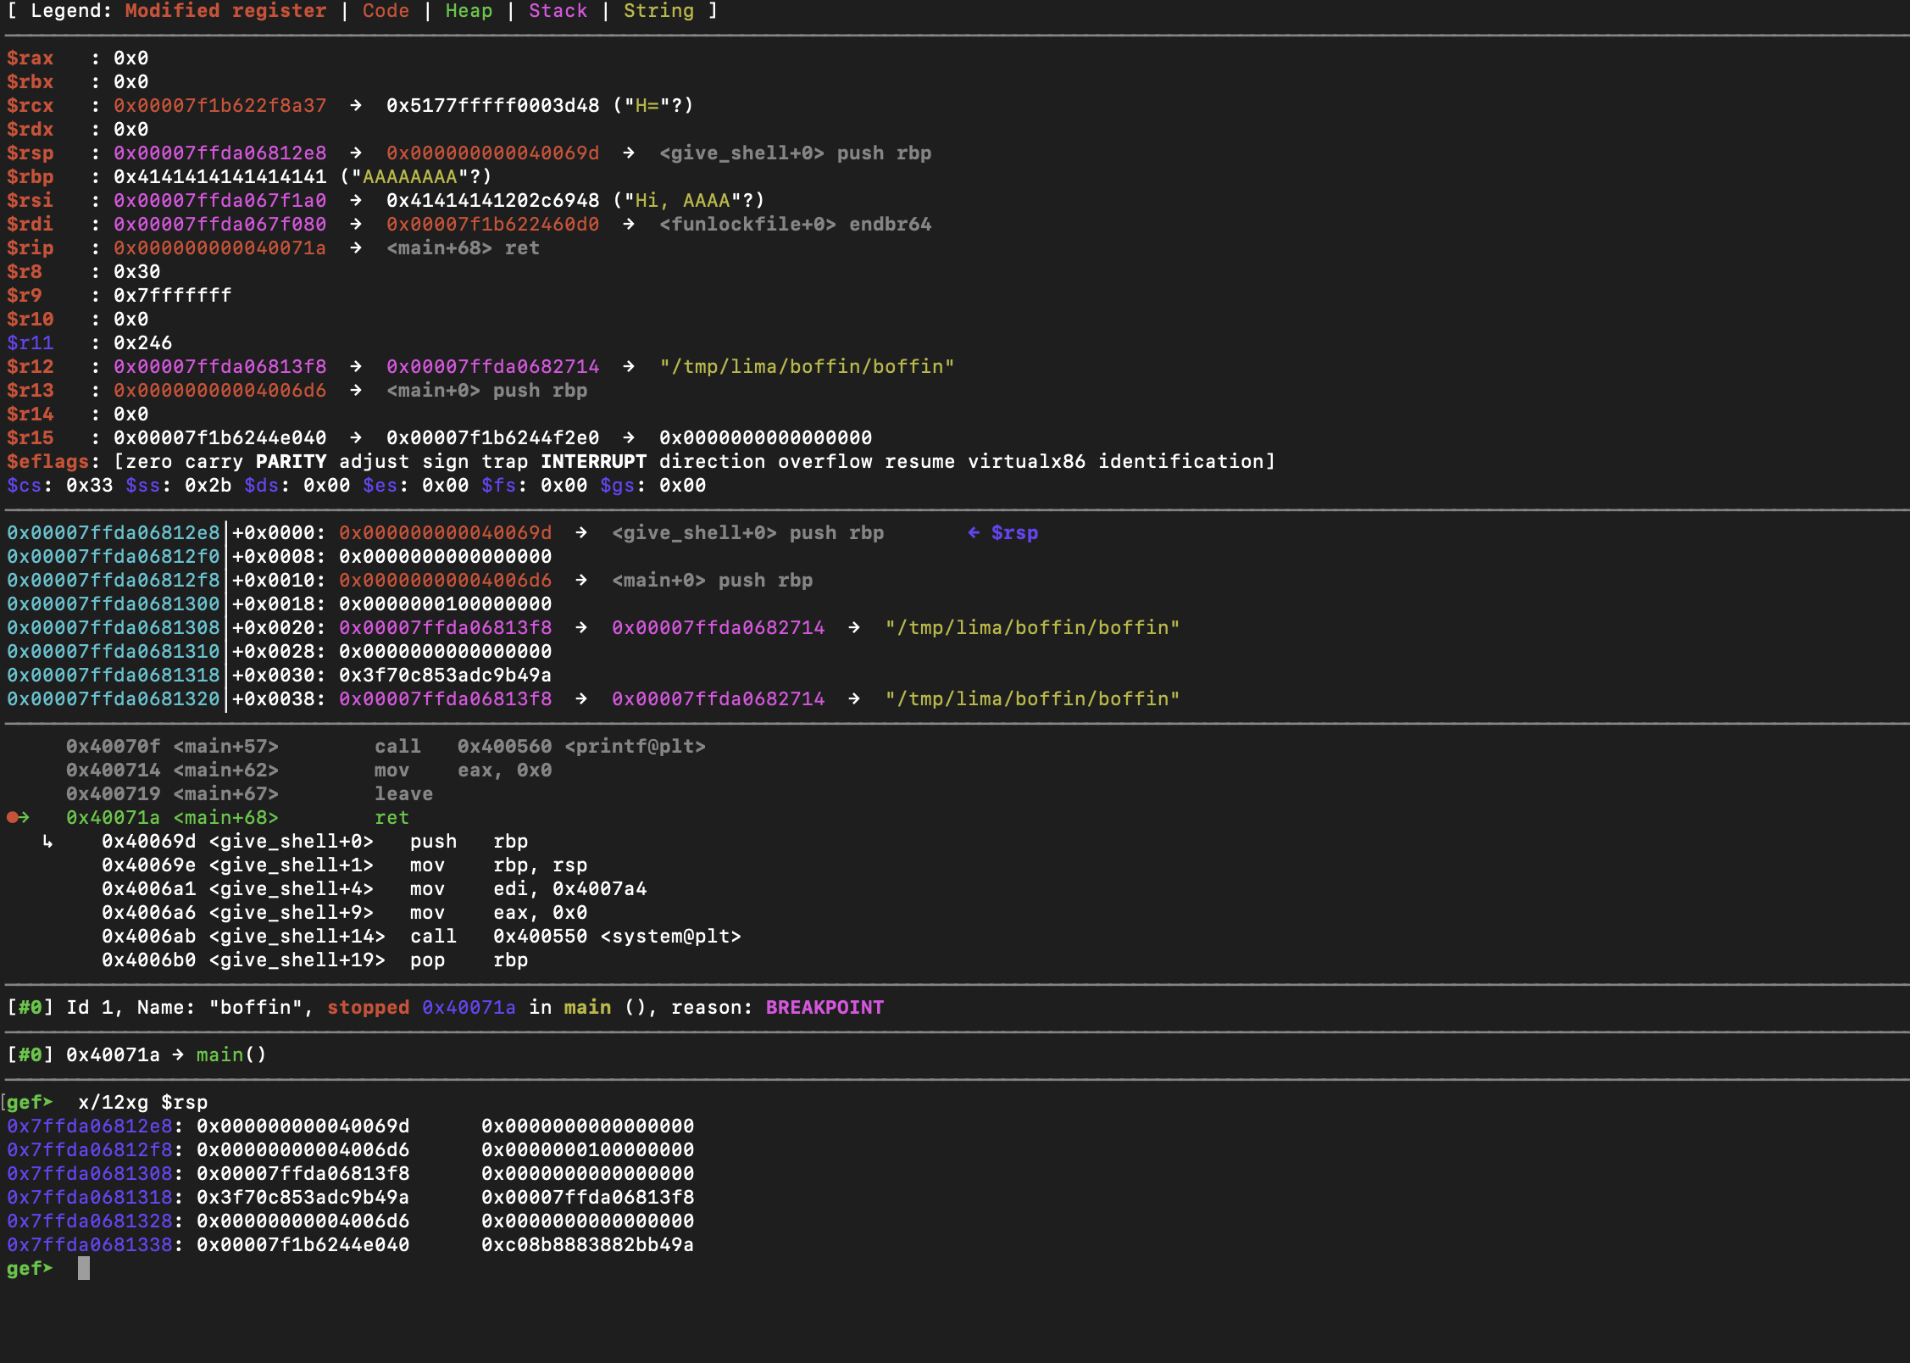
Task: Click the $r10 register label
Action: click(x=31, y=320)
